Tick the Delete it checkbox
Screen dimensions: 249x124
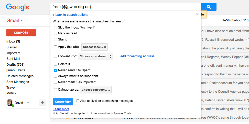pyautogui.click(x=56, y=64)
